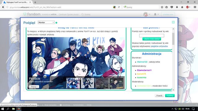Click the green help icon beside Monitor
This screenshot has width=198, height=111.
[x=56, y=23]
